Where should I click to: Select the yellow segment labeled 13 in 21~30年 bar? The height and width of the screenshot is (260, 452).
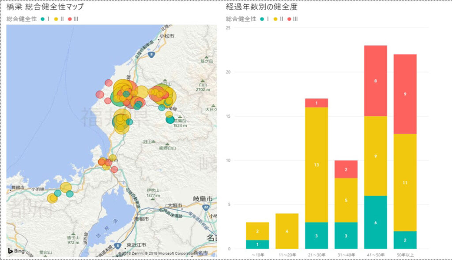coord(316,164)
